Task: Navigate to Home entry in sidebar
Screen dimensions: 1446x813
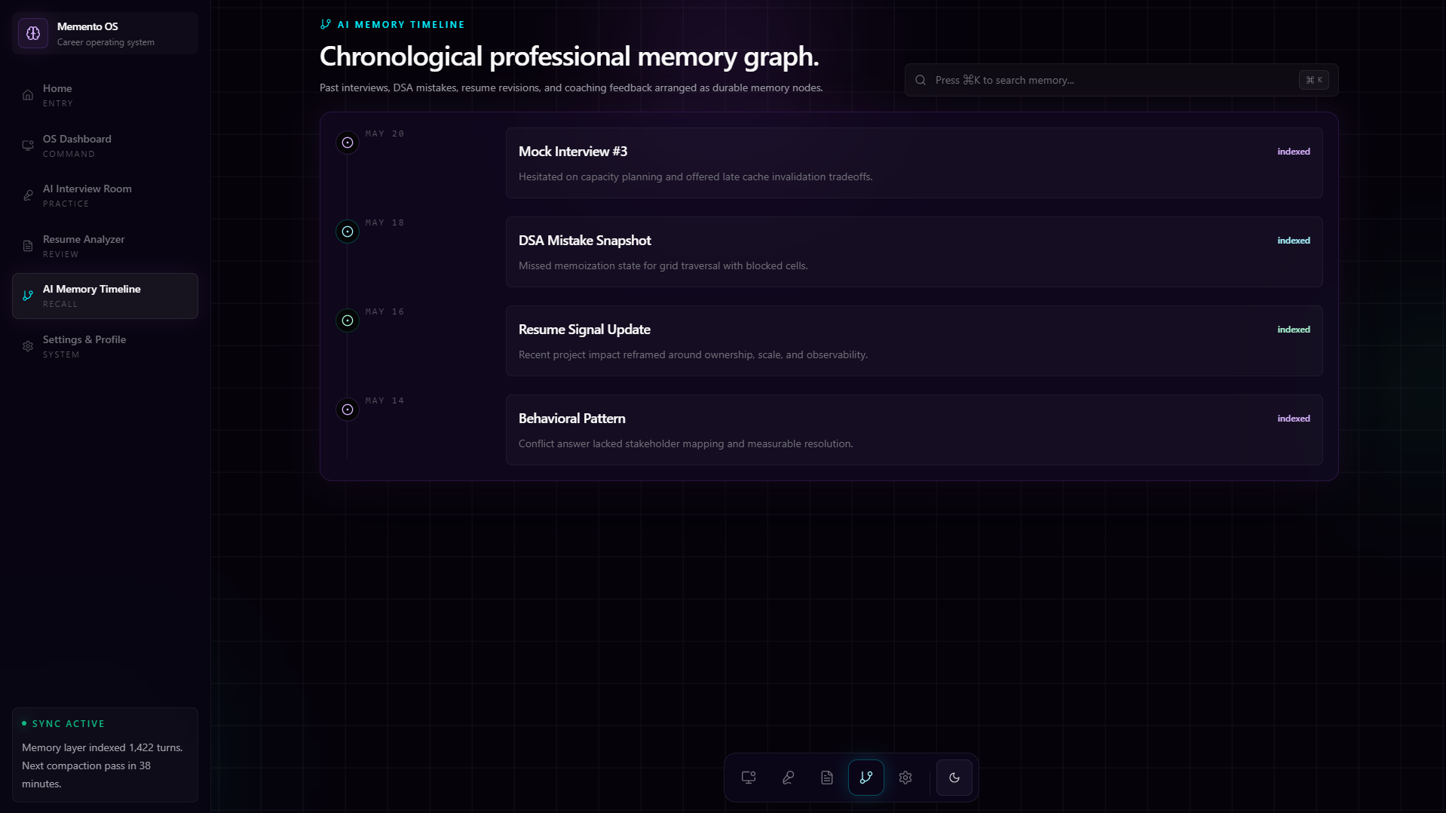Action: [105, 95]
